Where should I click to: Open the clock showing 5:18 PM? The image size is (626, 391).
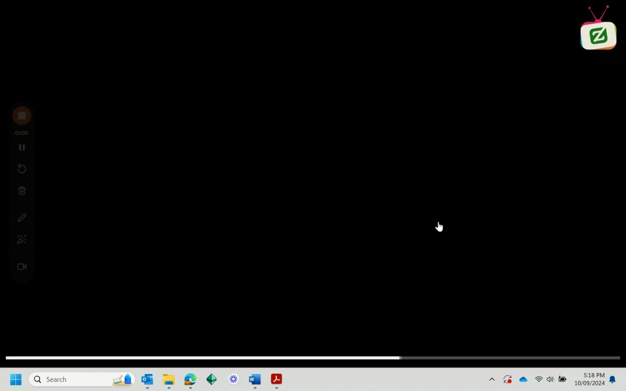[x=590, y=379]
